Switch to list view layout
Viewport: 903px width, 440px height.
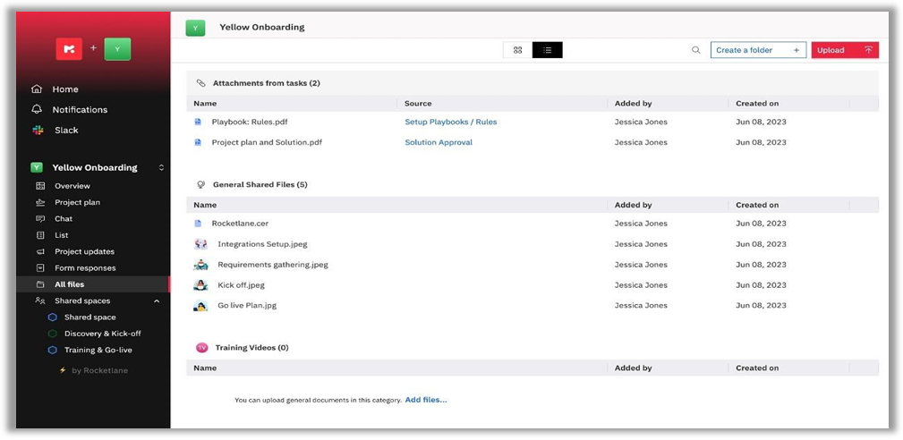click(547, 50)
